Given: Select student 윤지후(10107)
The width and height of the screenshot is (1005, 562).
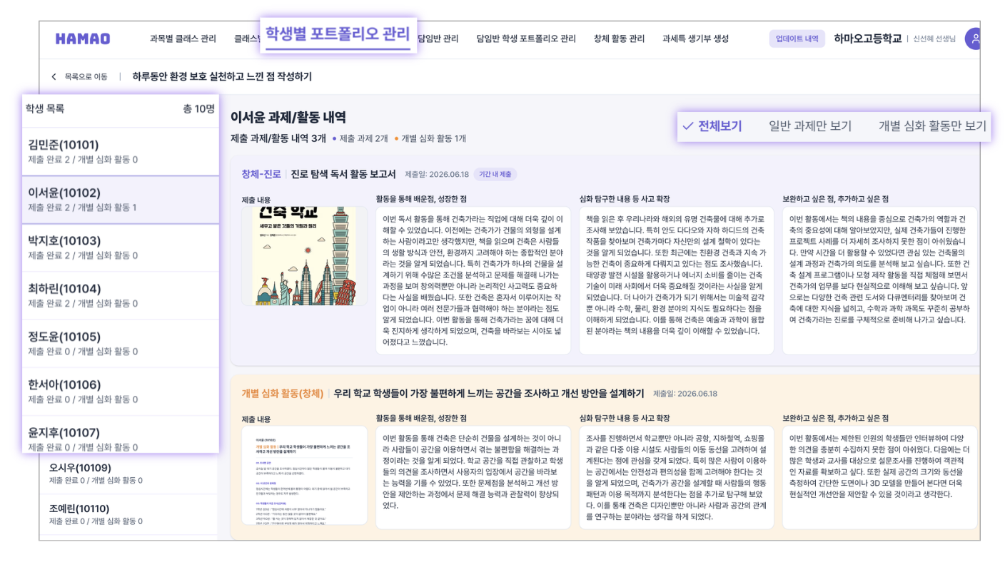Looking at the screenshot, I should coord(121,435).
